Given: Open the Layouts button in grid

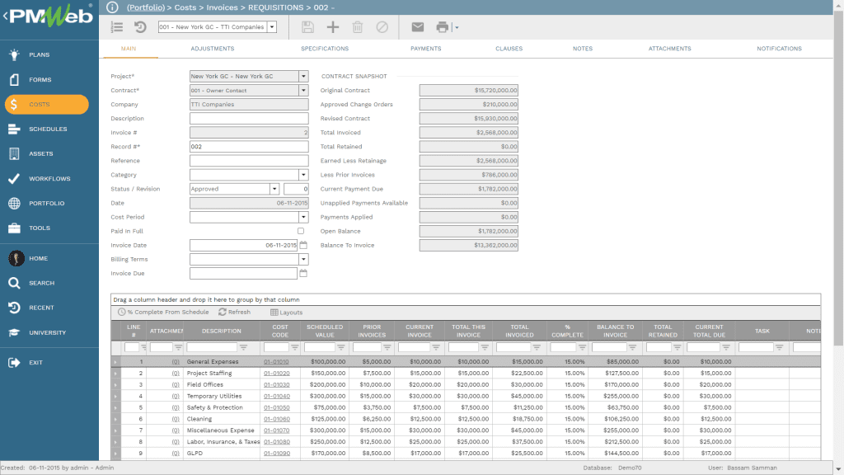Looking at the screenshot, I should coord(286,313).
